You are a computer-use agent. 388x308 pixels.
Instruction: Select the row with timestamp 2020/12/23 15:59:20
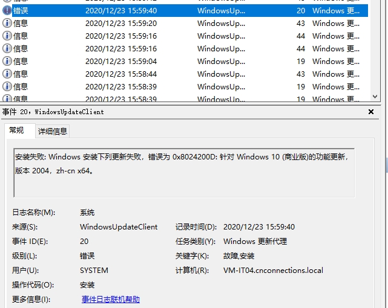pos(185,23)
